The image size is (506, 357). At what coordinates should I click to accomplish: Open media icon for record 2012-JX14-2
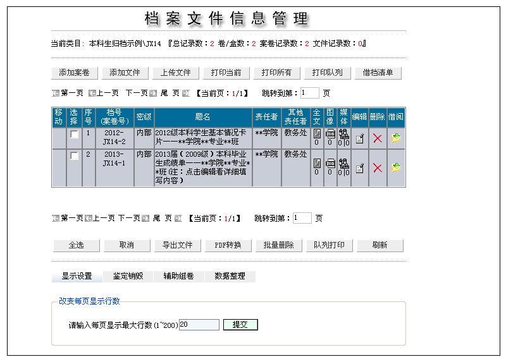tap(343, 134)
